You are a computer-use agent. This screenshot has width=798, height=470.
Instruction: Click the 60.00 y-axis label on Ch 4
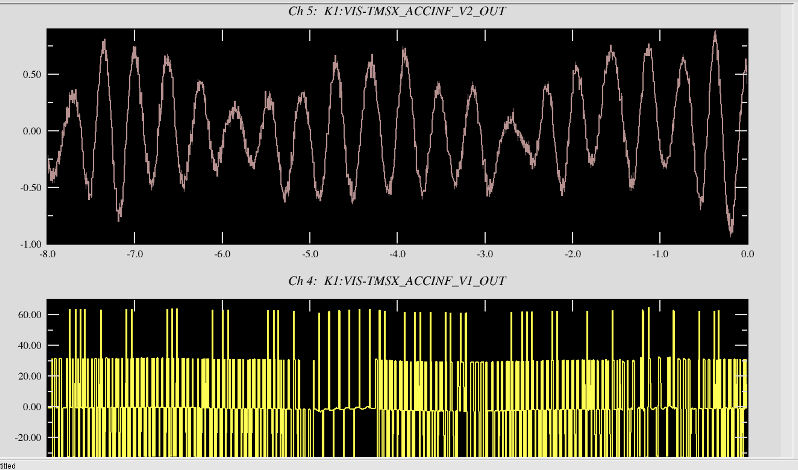click(x=30, y=315)
